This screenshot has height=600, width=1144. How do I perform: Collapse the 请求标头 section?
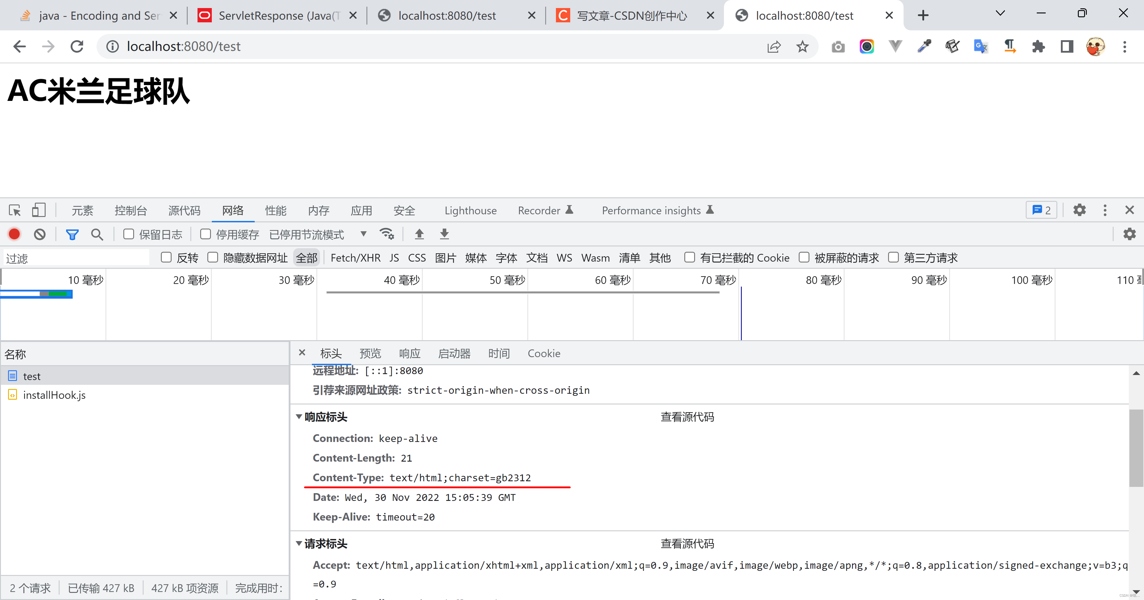pos(299,543)
